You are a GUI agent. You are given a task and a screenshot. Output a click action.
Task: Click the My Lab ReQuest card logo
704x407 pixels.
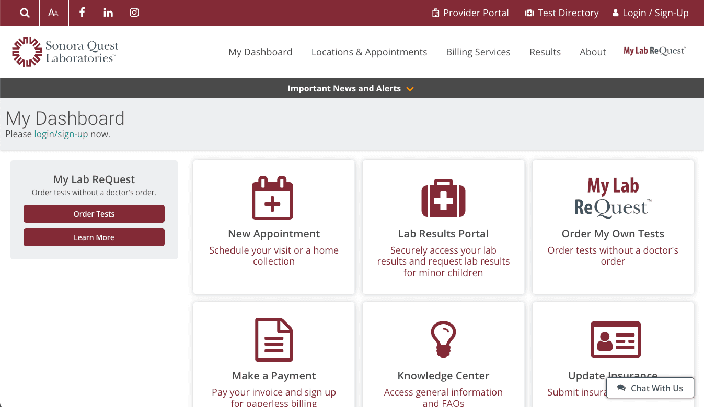(613, 198)
